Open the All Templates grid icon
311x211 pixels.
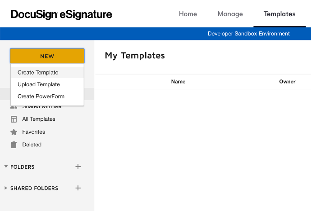14,119
